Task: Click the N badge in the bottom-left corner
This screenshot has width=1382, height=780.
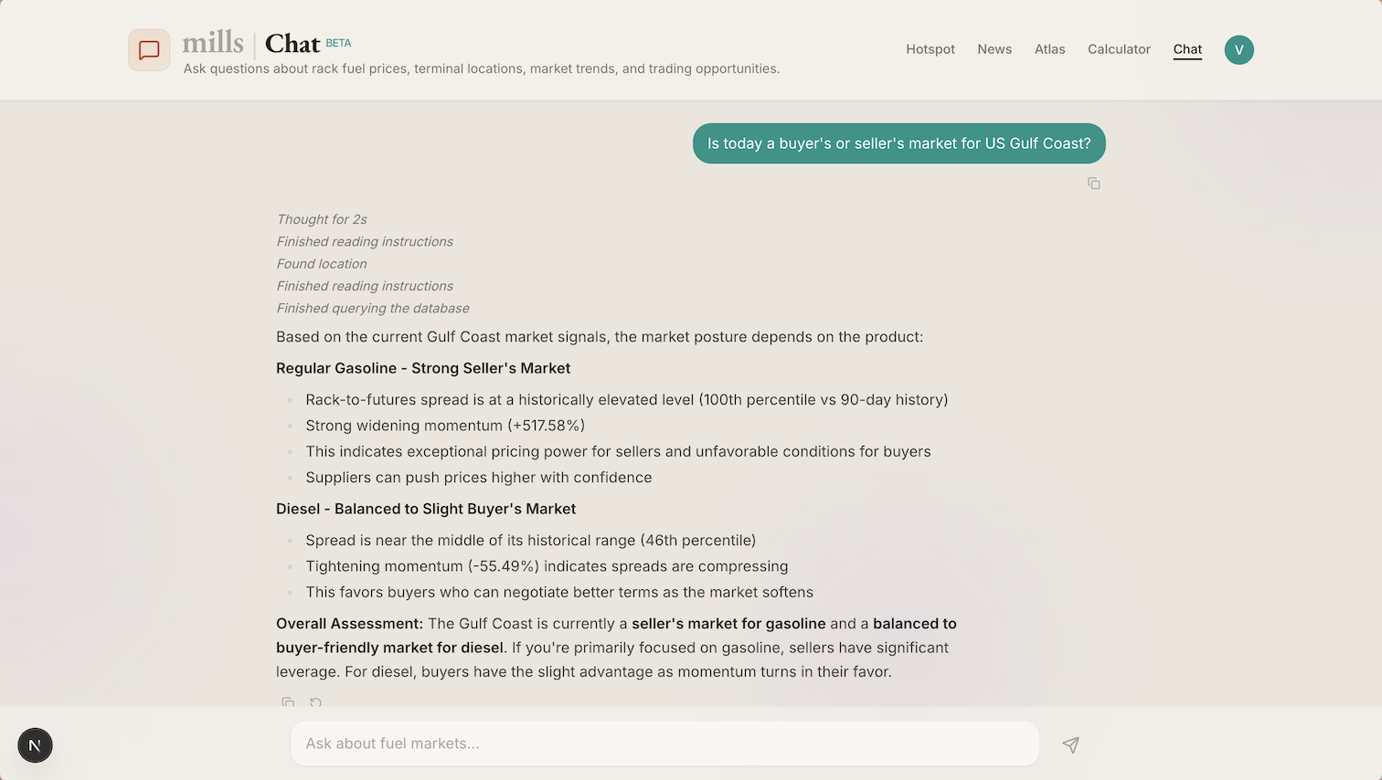Action: pyautogui.click(x=35, y=745)
